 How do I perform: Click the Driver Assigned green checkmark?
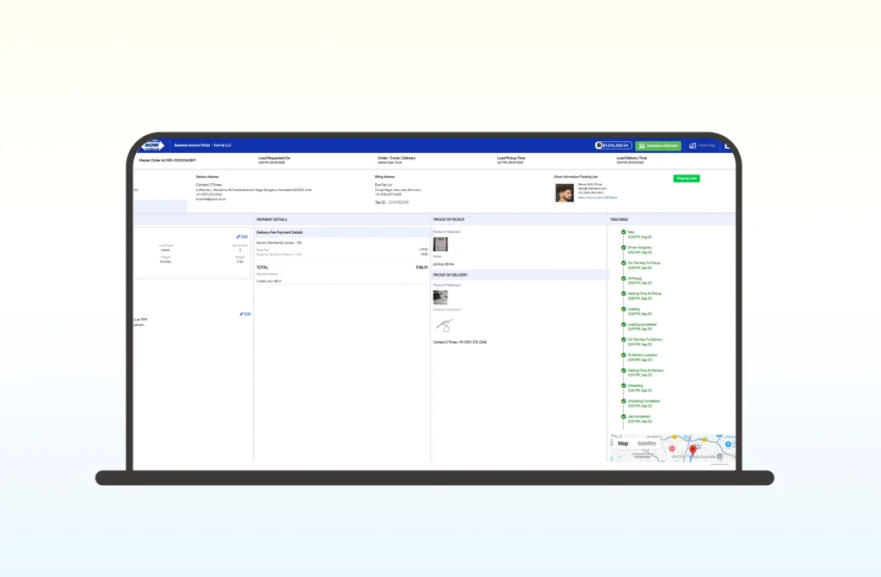tap(624, 248)
